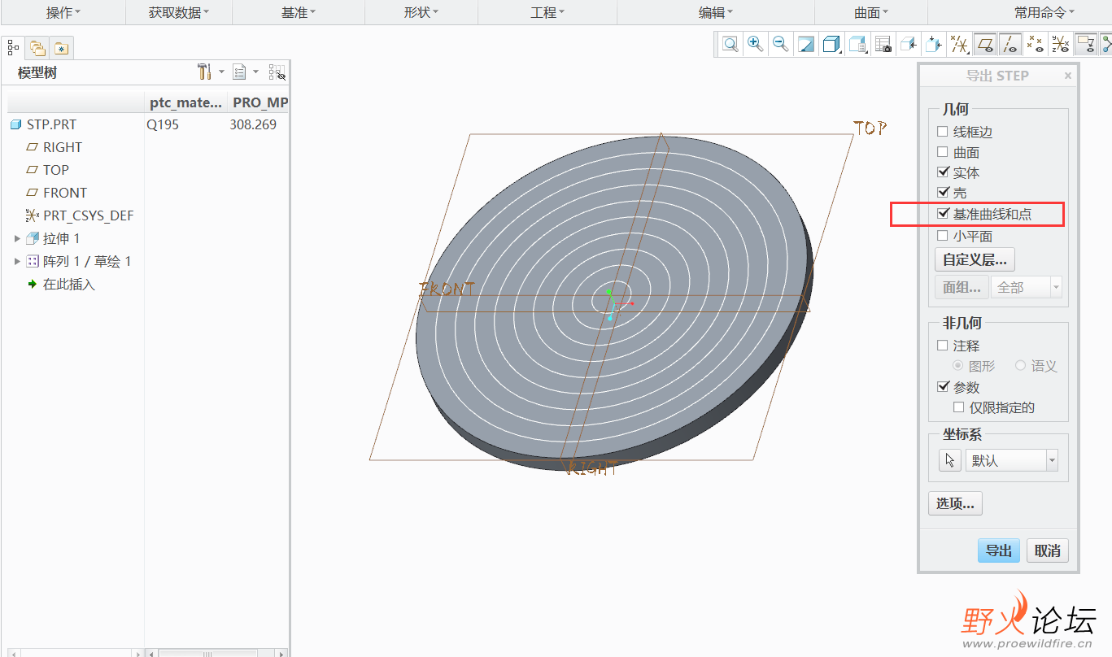This screenshot has height=657, width=1112.
Task: Click the 自定义层... button
Action: [x=975, y=260]
